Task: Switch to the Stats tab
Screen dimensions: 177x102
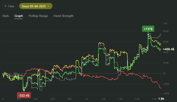Action: click(x=6, y=16)
